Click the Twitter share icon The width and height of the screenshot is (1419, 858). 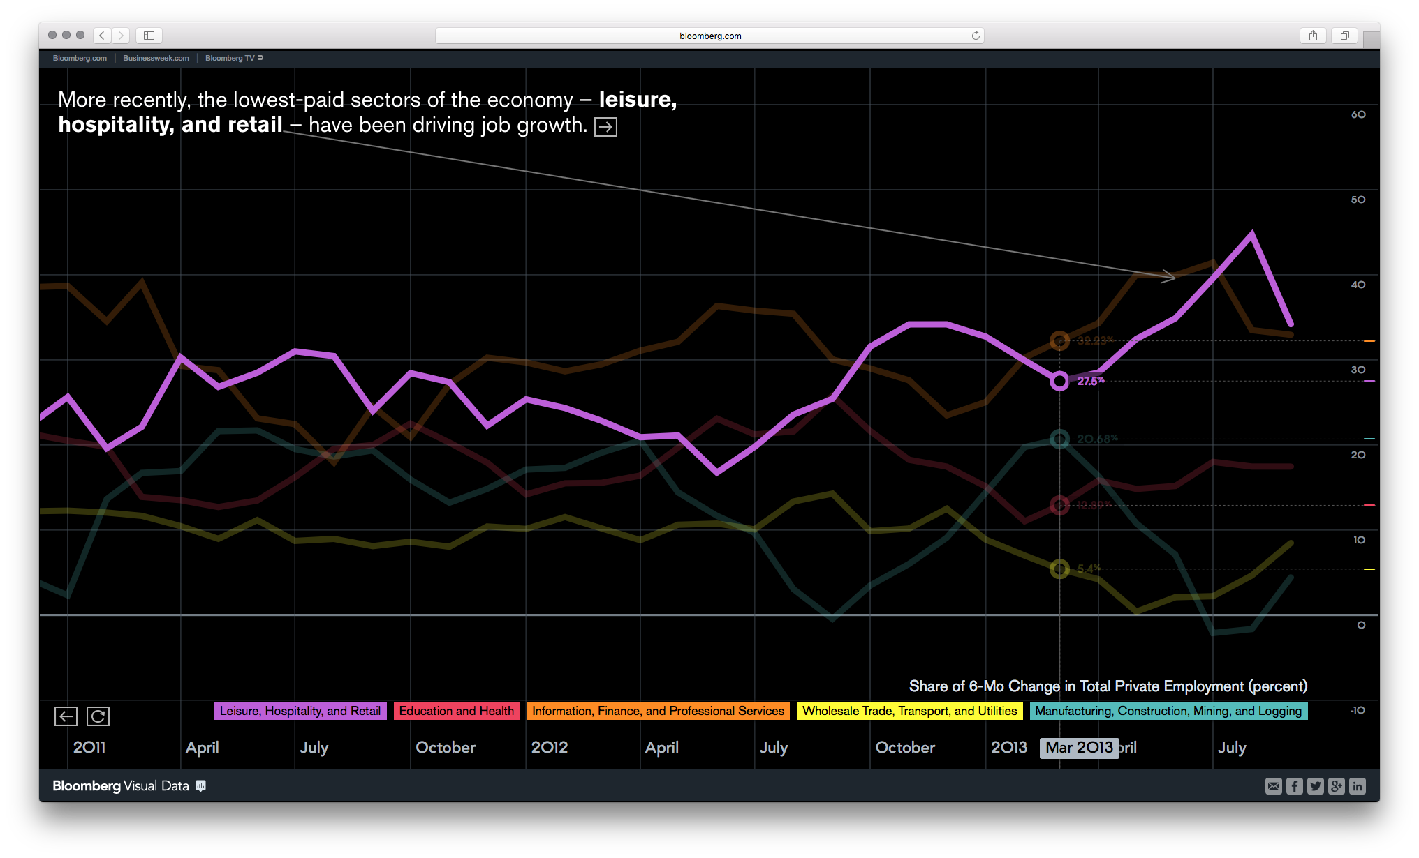click(x=1315, y=786)
